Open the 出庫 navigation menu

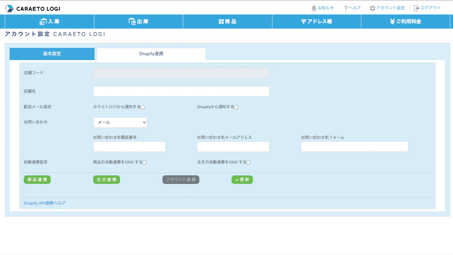point(138,22)
